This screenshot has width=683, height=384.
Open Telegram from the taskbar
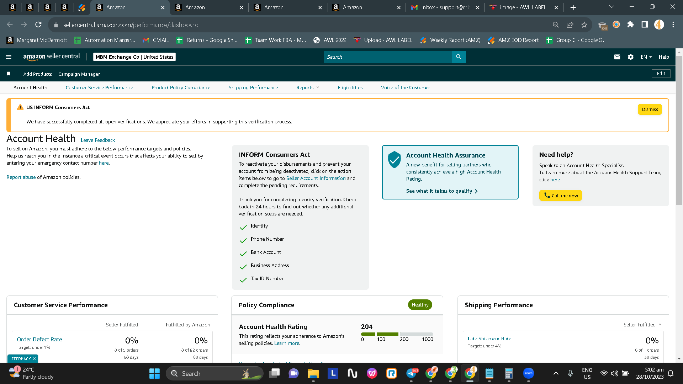coord(412,373)
